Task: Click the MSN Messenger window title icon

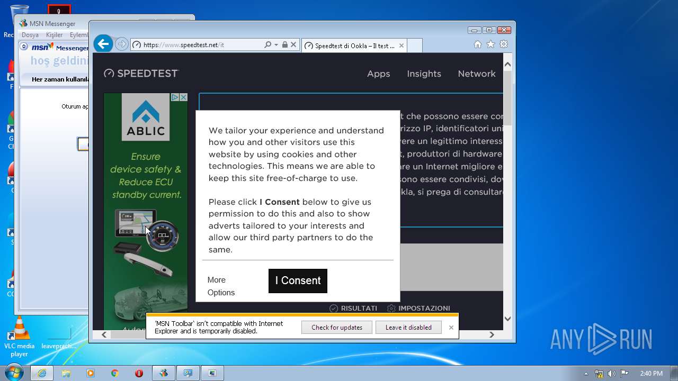Action: tap(23, 23)
